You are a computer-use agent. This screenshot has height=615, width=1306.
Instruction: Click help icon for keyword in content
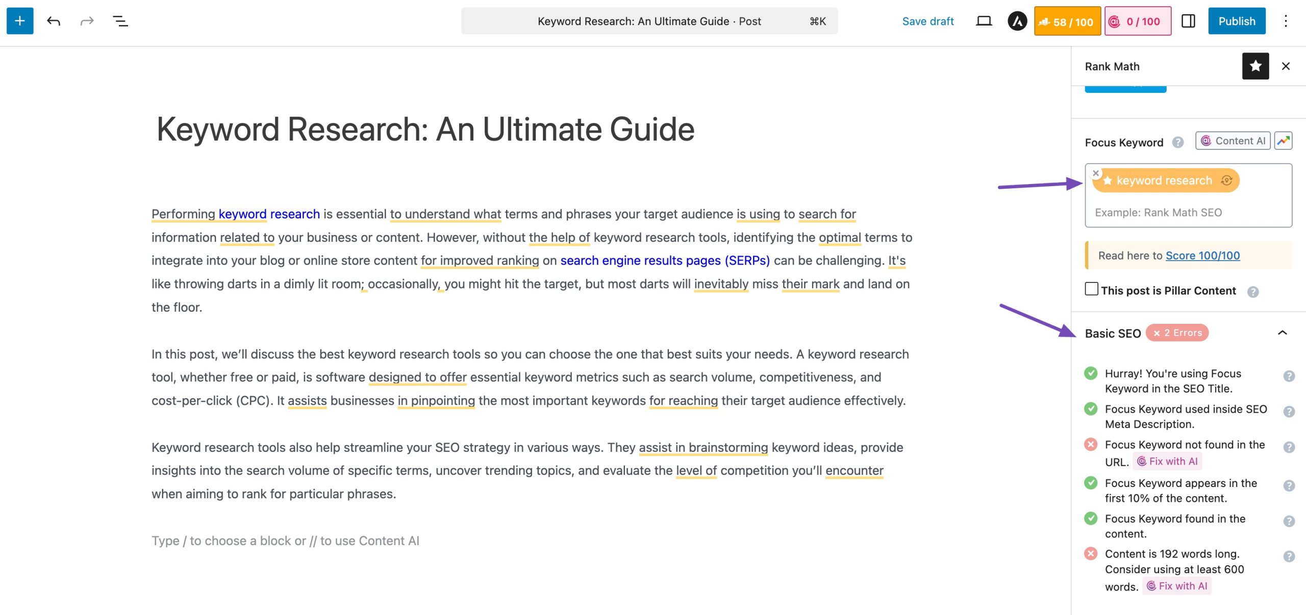point(1289,521)
